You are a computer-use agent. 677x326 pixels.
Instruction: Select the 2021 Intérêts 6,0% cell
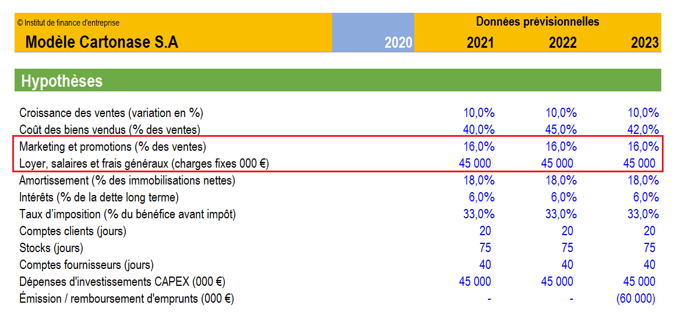point(481,197)
